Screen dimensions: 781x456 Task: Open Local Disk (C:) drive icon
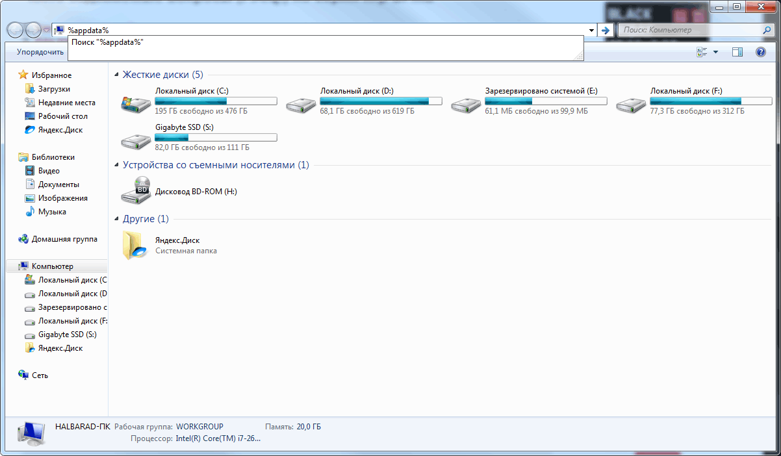pos(135,103)
